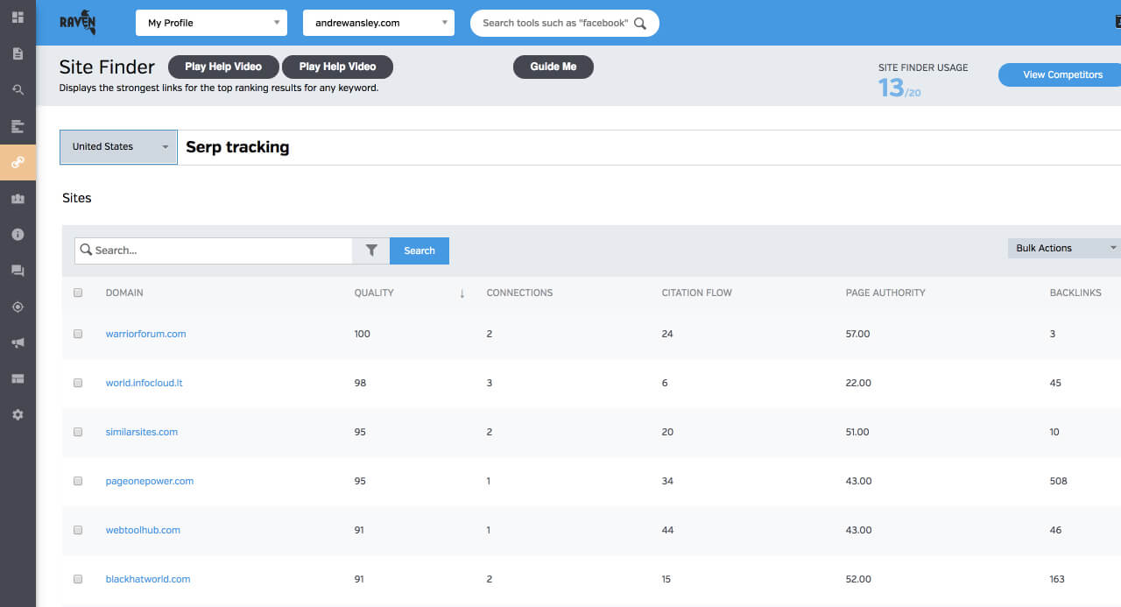Screen dimensions: 1121x607
Task: Open the settings gear in the sidebar
Action: (18, 413)
